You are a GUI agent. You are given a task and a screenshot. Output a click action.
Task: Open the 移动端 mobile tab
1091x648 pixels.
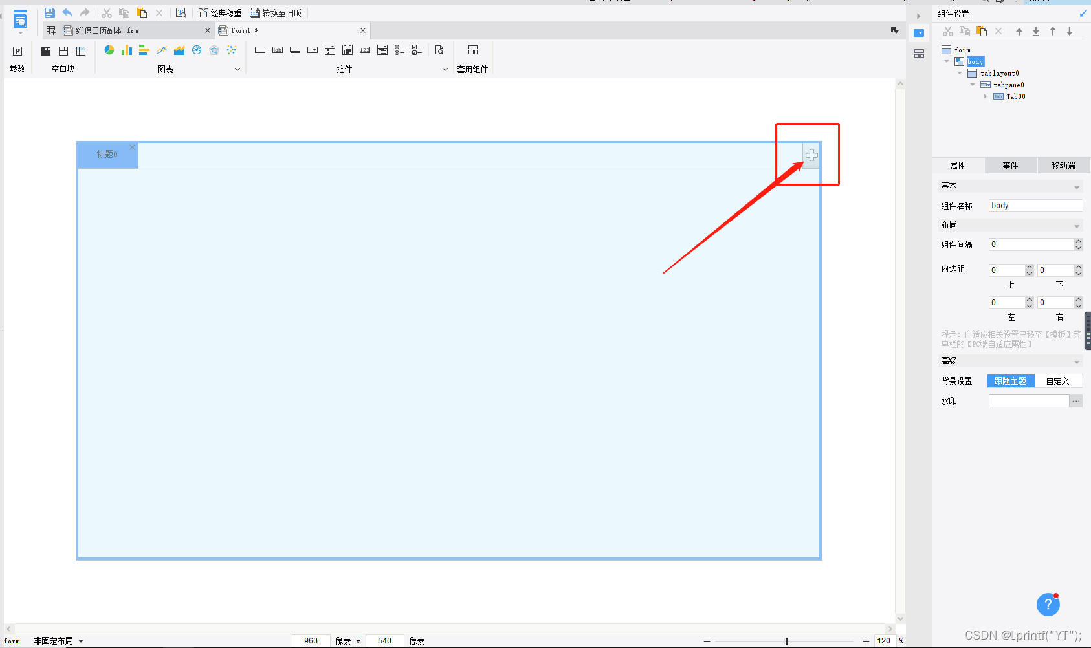pyautogui.click(x=1064, y=166)
